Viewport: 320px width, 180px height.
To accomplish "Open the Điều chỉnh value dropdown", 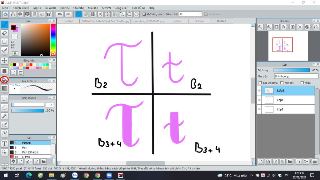I will (200, 14).
